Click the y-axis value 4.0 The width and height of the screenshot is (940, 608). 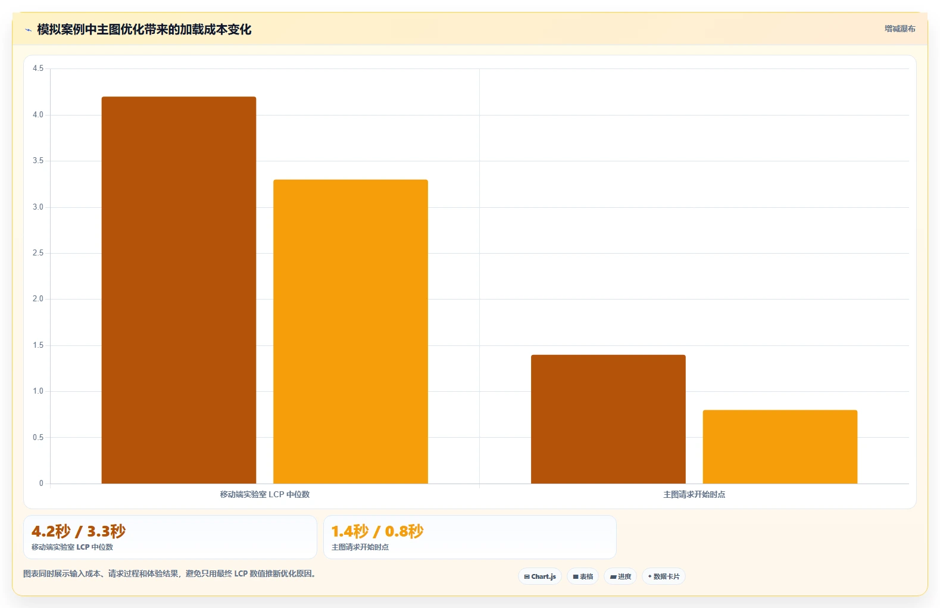tap(38, 115)
